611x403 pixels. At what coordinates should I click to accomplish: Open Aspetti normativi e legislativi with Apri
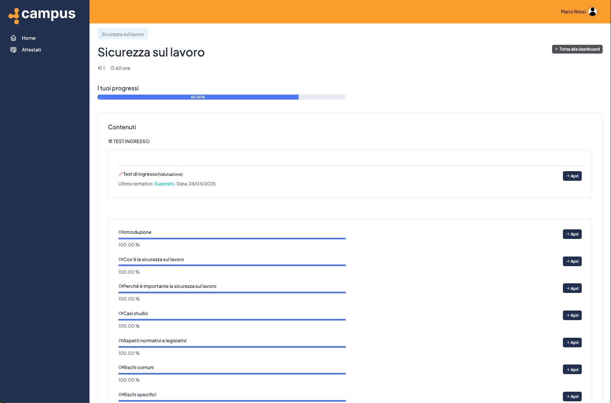[x=572, y=342]
